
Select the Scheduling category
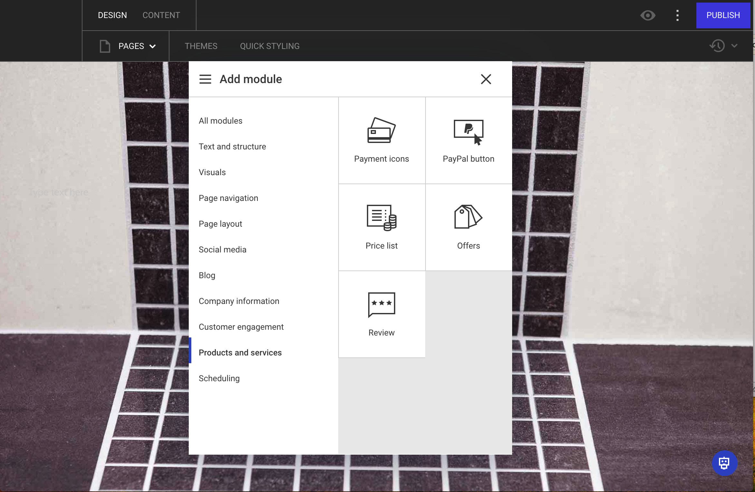pyautogui.click(x=219, y=378)
